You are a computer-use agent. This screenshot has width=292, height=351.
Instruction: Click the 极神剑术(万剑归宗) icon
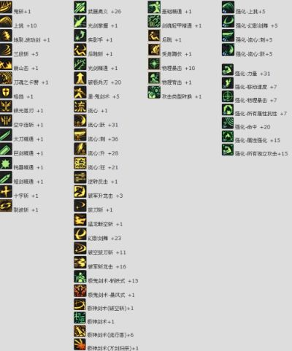(x=80, y=344)
